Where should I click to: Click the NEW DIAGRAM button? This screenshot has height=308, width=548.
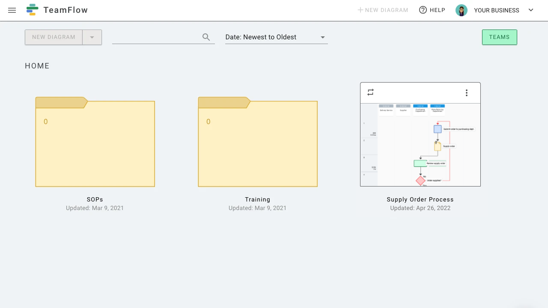53,37
